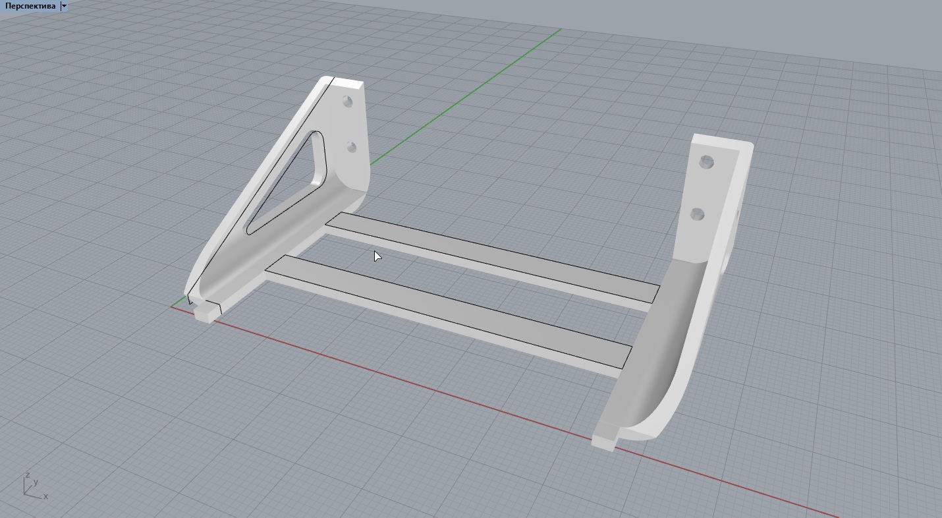Select the left bracket with triangular cutout

click(277, 198)
